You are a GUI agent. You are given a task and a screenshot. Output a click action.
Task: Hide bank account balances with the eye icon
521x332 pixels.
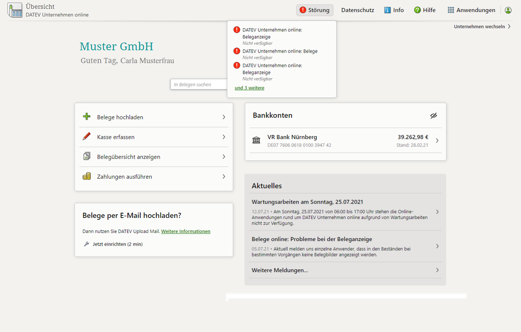click(x=433, y=116)
